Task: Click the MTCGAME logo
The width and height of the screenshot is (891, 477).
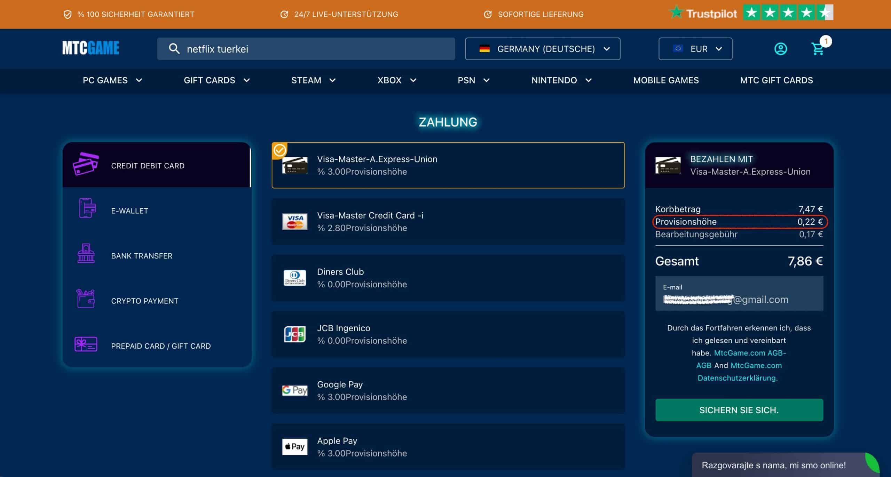Action: (90, 48)
